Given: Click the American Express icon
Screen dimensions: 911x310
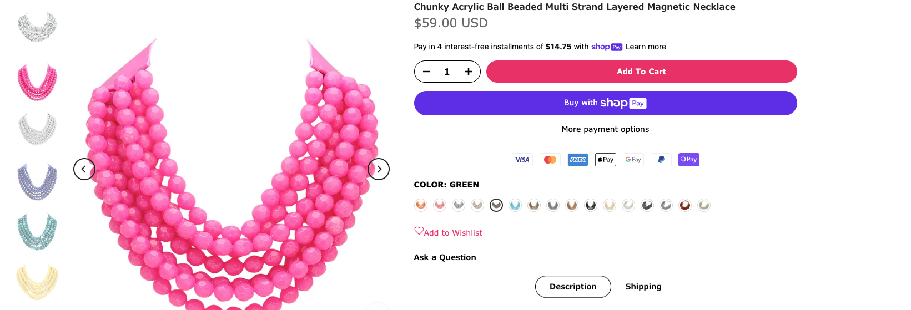Looking at the screenshot, I should 578,160.
